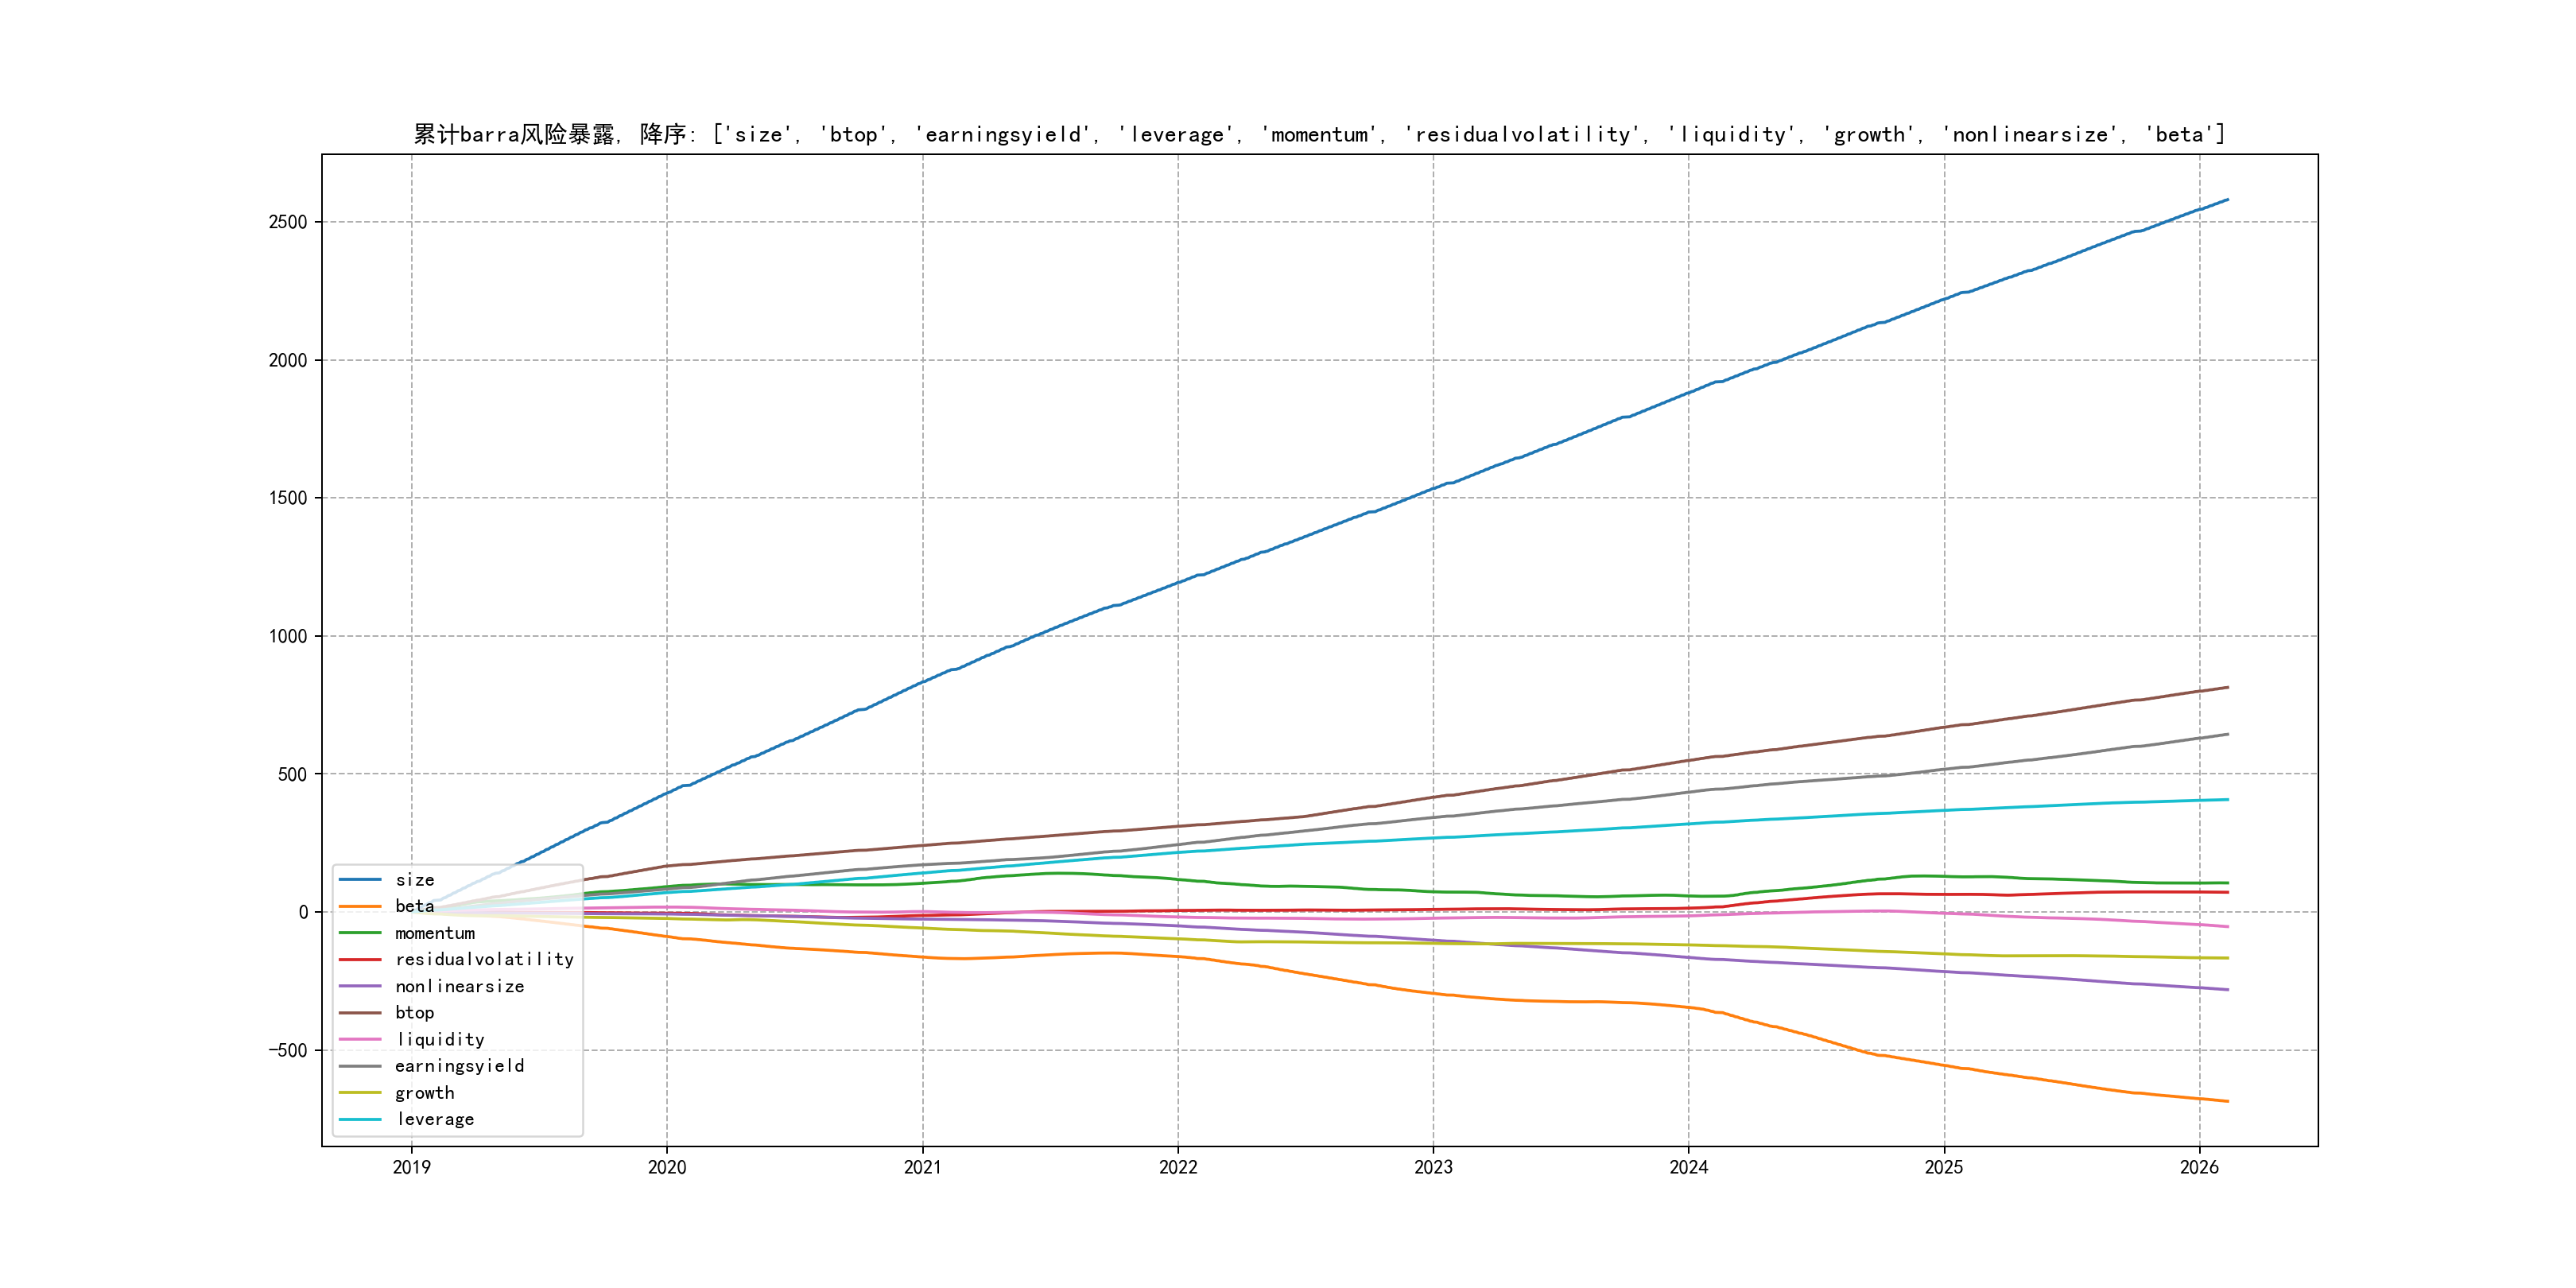Click the purple nonlinearsize legend line sample
The width and height of the screenshot is (2576, 1288).
pyautogui.click(x=360, y=987)
